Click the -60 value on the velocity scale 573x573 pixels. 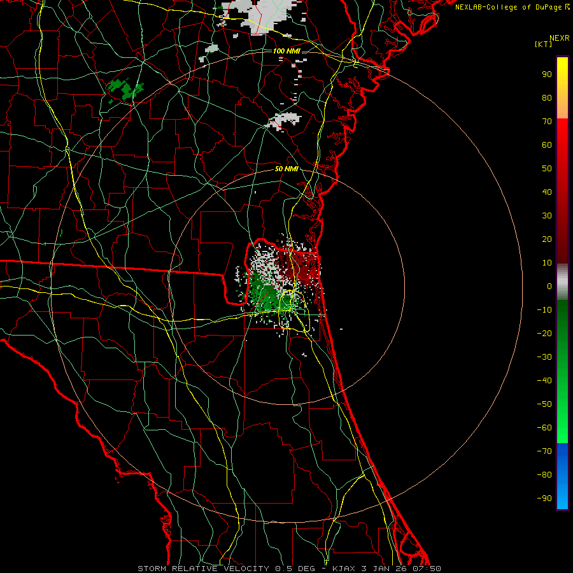pyautogui.click(x=544, y=428)
